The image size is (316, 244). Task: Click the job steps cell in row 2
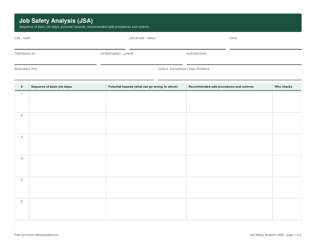67,123
